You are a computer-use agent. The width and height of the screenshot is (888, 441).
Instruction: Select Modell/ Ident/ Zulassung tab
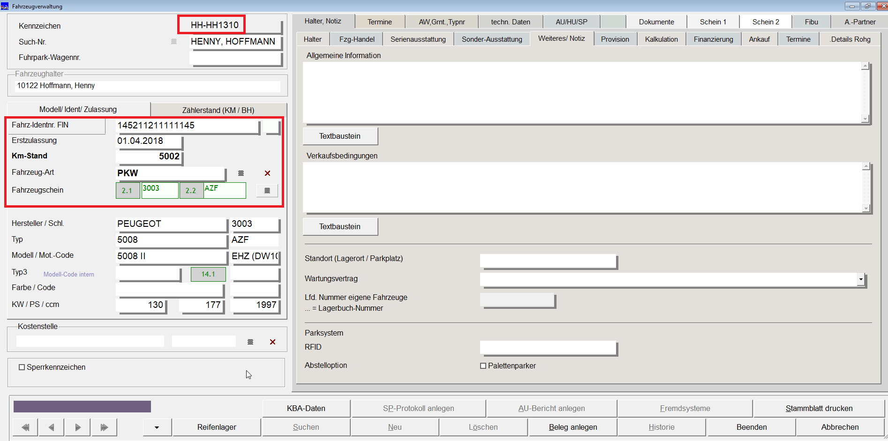[x=78, y=109]
